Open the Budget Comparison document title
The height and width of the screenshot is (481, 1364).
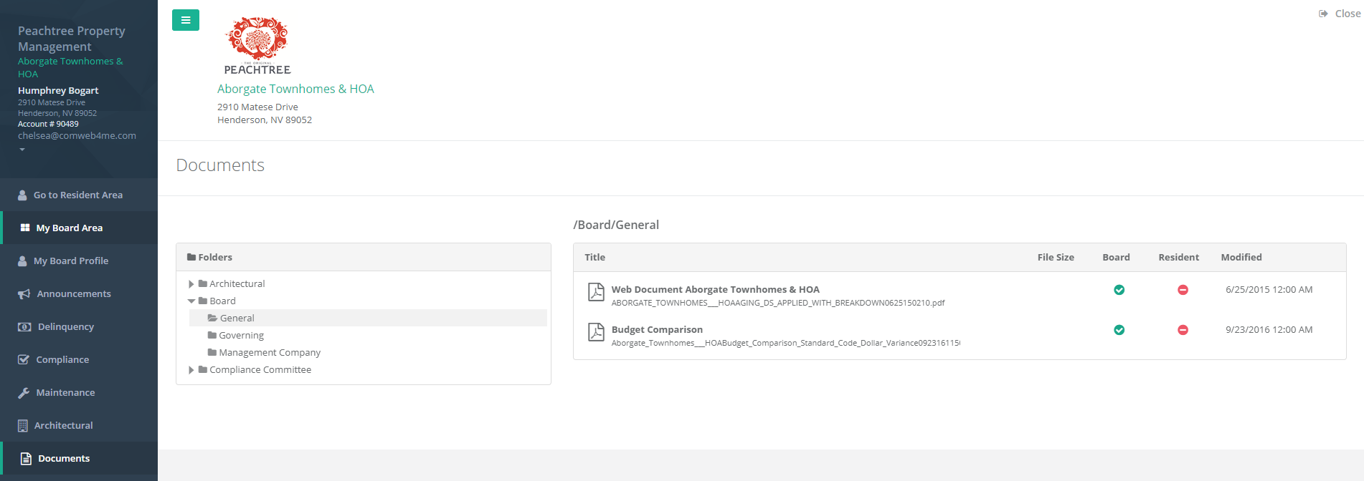click(657, 330)
